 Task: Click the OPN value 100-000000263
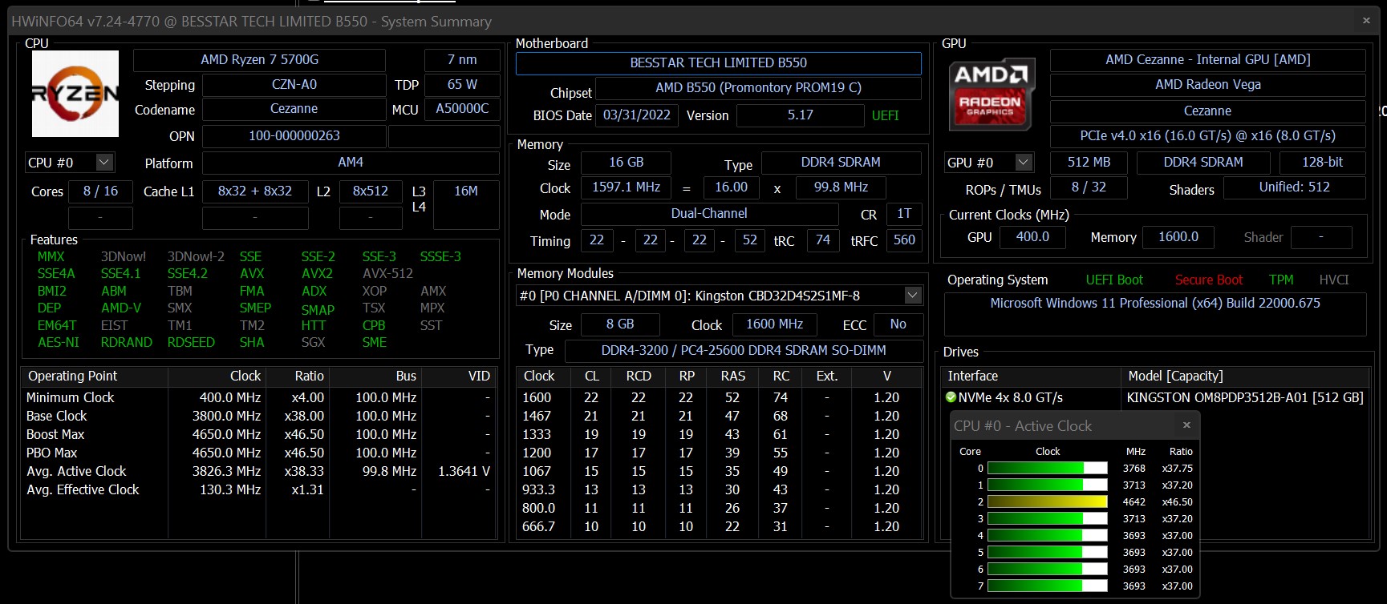point(294,136)
